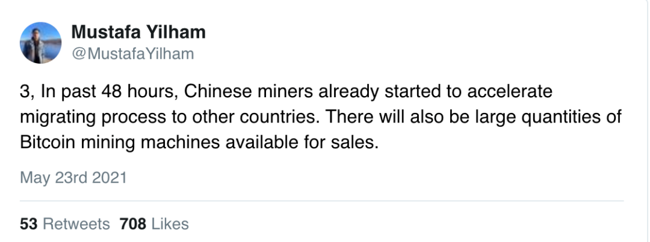Click the words migrating process
This screenshot has height=242, width=650.
pyautogui.click(x=93, y=118)
